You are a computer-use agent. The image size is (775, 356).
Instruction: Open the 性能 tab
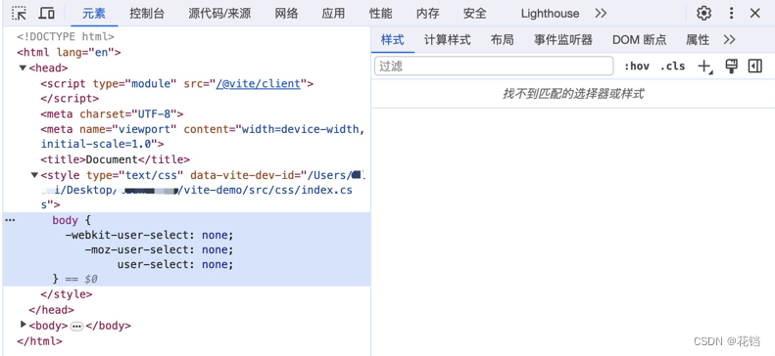(x=380, y=14)
